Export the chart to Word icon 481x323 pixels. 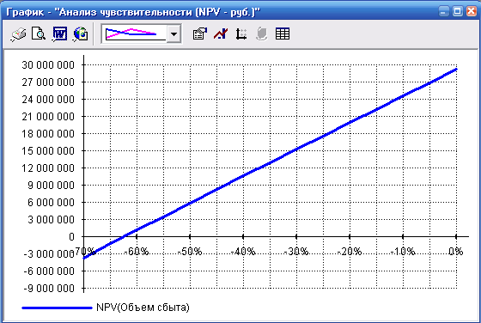pyautogui.click(x=59, y=34)
